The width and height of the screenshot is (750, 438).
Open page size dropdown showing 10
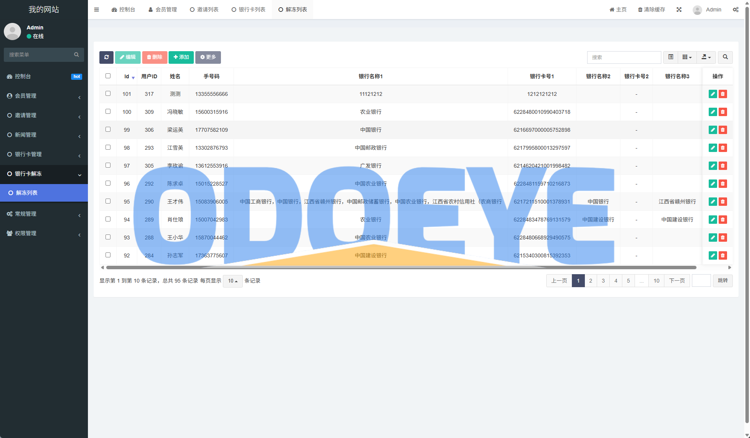tap(232, 281)
